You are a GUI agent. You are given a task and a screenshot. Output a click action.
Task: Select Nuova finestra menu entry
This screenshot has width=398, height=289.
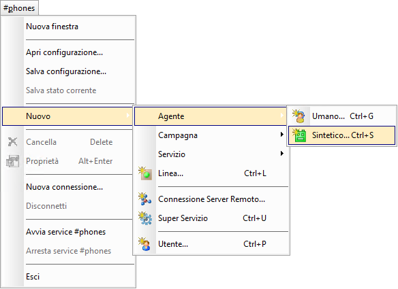coord(68,27)
